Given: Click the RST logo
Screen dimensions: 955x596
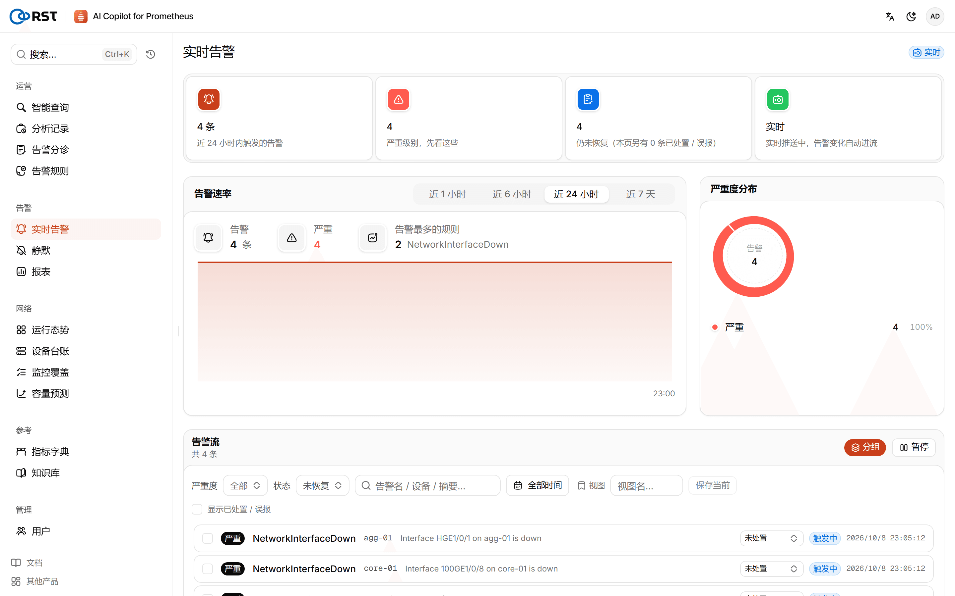Looking at the screenshot, I should point(33,16).
